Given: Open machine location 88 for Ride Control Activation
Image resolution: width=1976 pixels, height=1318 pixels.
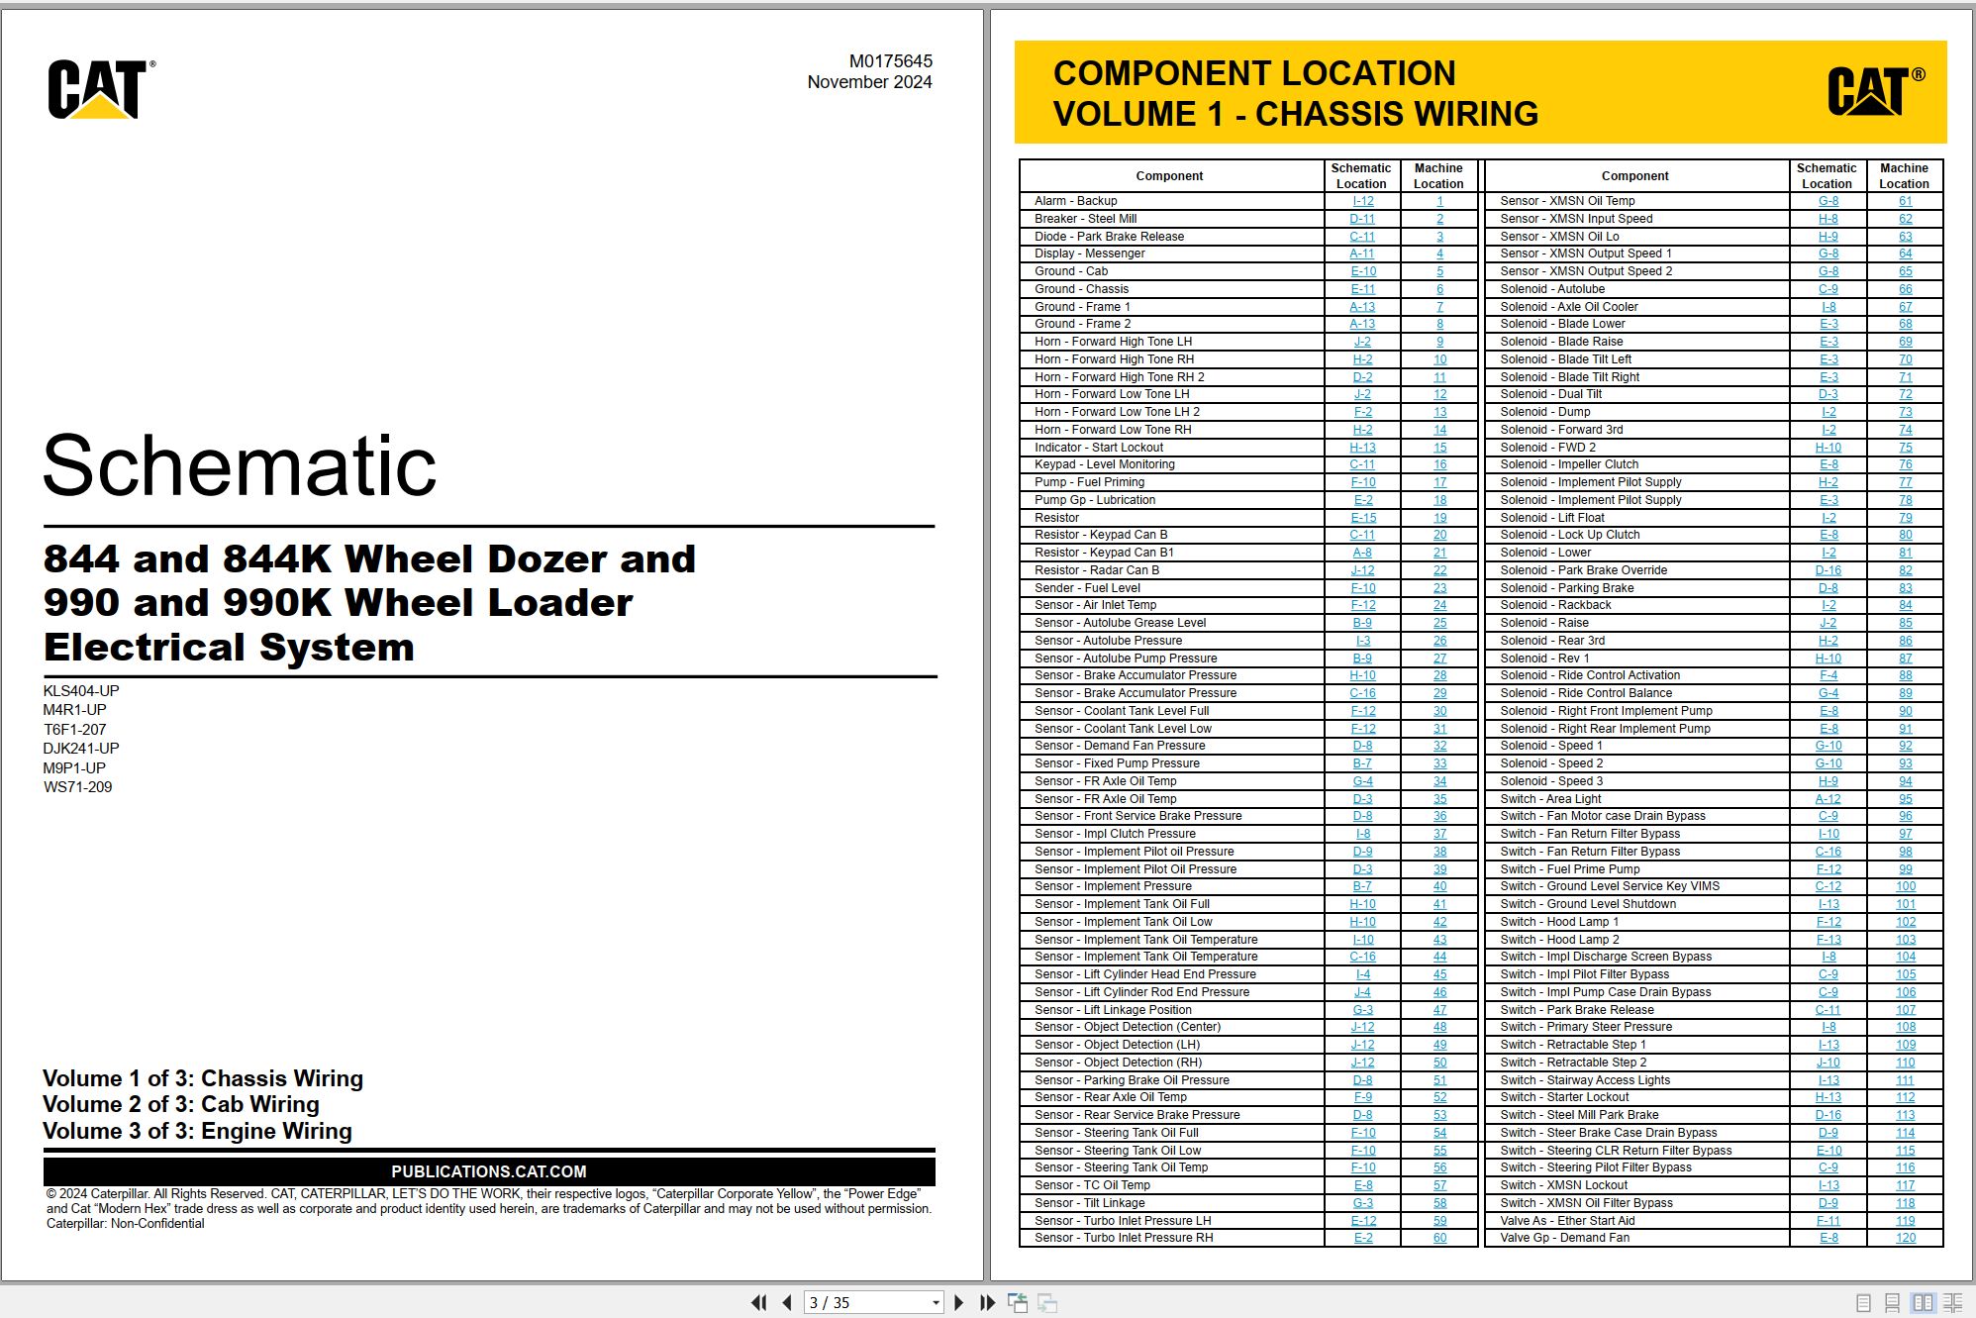Looking at the screenshot, I should [1906, 675].
